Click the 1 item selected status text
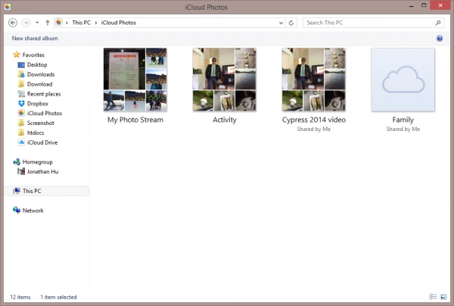This screenshot has width=454, height=306. point(58,297)
